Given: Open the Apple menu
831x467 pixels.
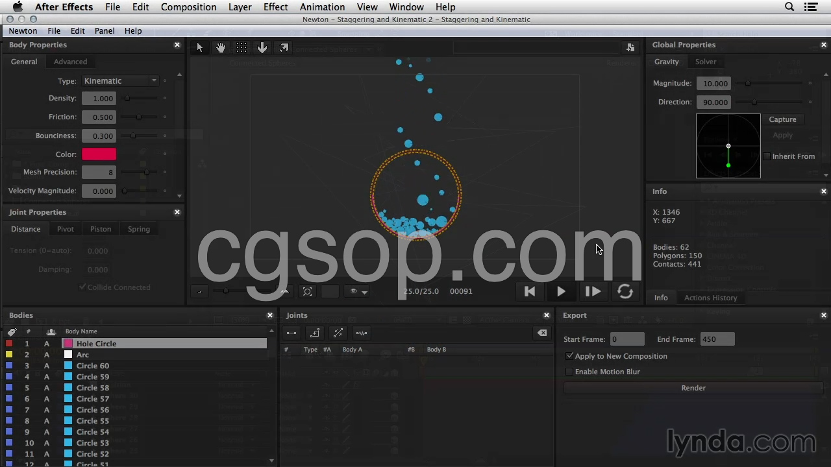Looking at the screenshot, I should pos(18,7).
